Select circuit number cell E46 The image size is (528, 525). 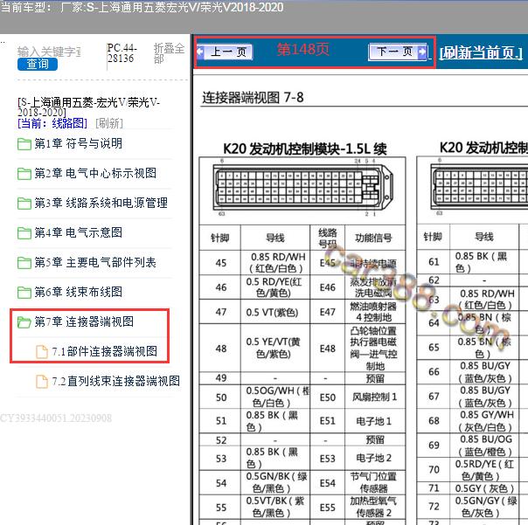pyautogui.click(x=328, y=287)
